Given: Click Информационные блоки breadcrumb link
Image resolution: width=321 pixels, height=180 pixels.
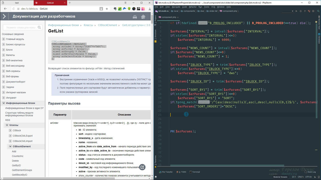Looking at the screenshot, I should coord(63,25).
